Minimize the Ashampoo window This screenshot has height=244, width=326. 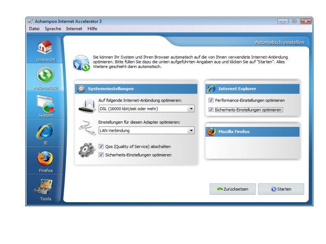tap(283, 22)
